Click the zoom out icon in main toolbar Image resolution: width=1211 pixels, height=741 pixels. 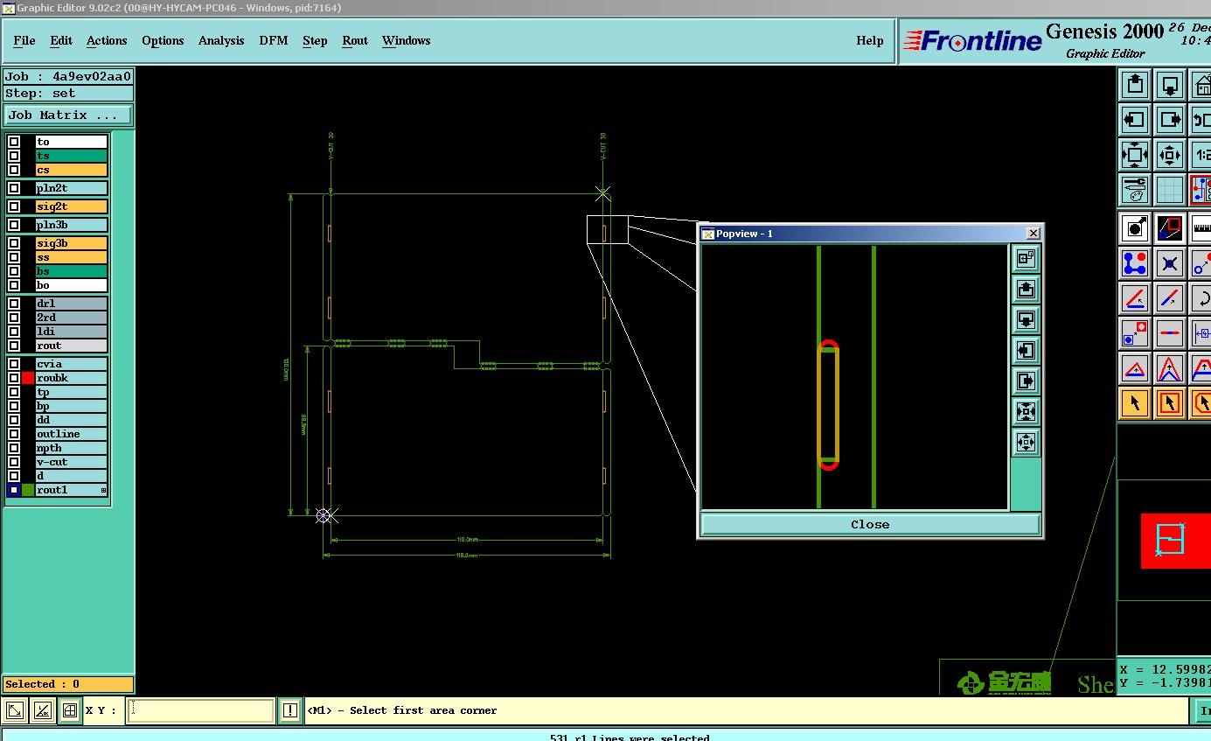(1170, 155)
